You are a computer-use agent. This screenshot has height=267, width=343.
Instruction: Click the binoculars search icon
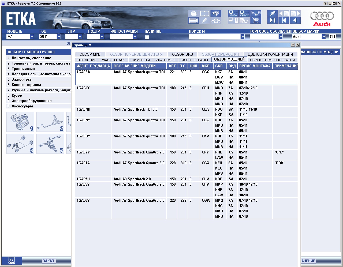point(216,13)
